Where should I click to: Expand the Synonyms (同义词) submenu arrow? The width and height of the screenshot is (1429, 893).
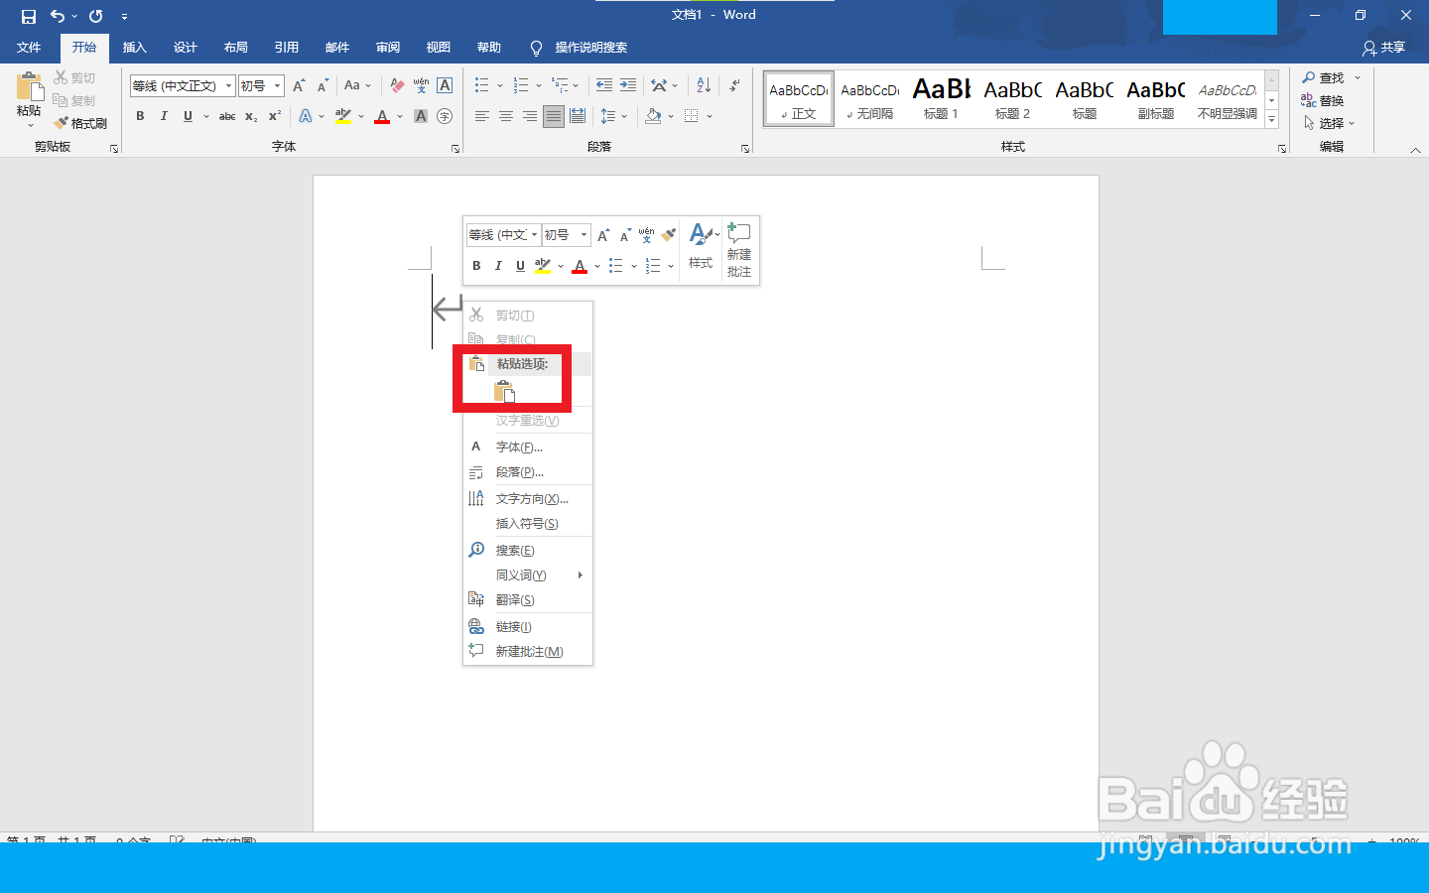pos(581,575)
